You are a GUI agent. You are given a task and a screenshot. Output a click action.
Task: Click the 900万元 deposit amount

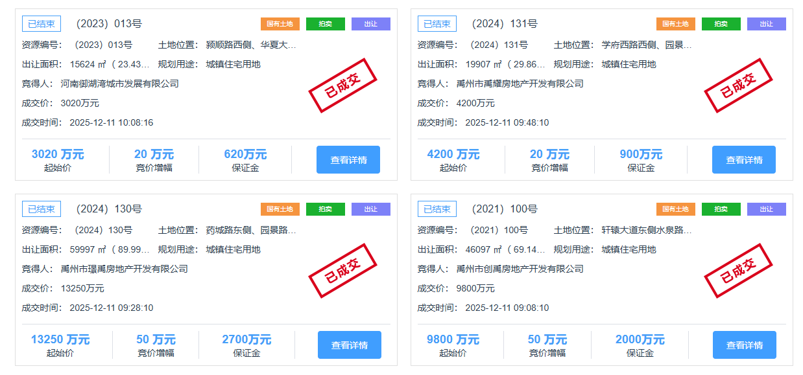641,154
